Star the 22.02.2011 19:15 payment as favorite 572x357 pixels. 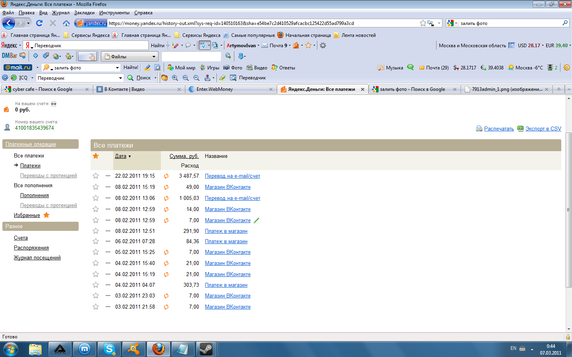[96, 176]
